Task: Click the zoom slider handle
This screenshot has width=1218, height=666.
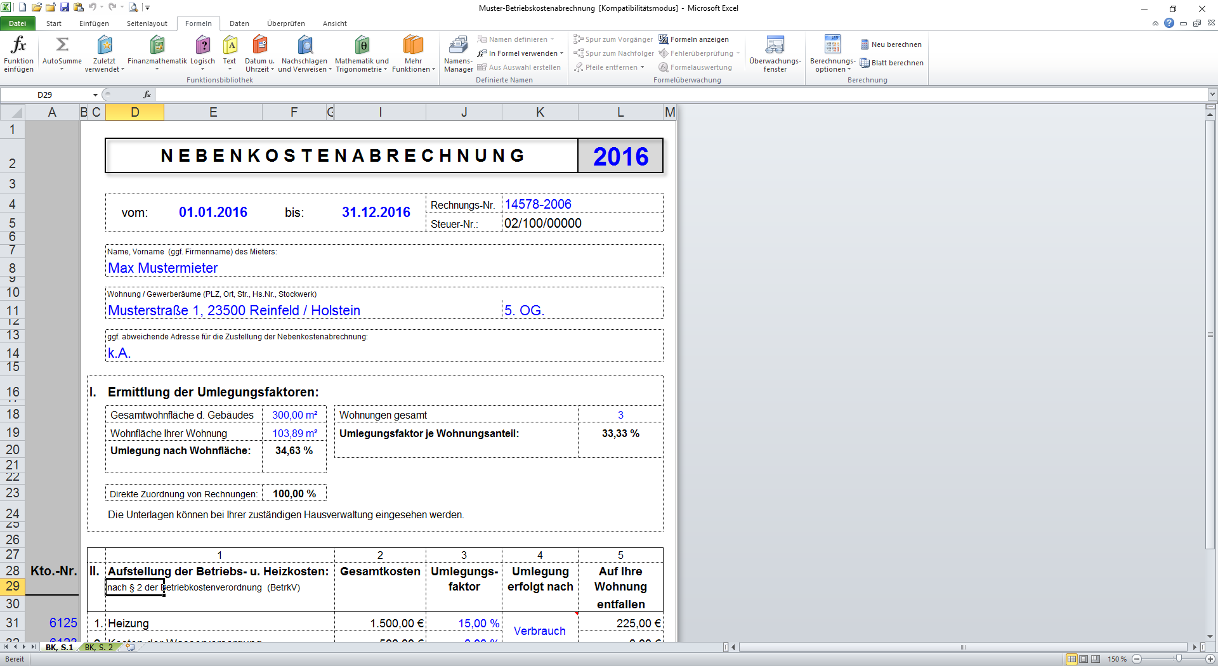Action: [1179, 659]
